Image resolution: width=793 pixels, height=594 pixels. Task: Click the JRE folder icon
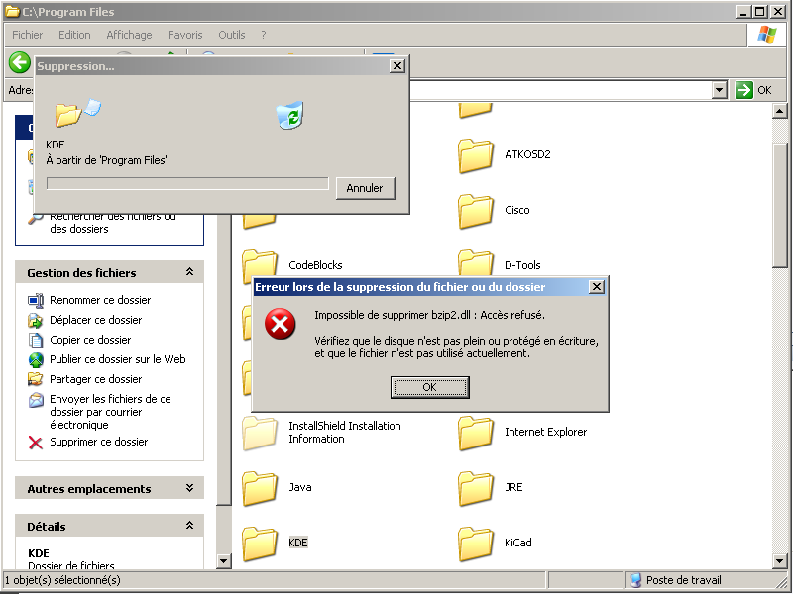click(476, 488)
